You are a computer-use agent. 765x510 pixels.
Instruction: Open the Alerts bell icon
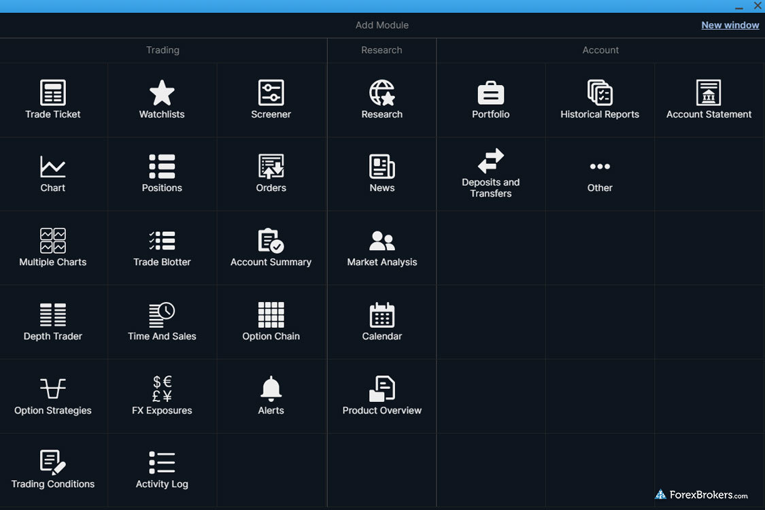271,388
